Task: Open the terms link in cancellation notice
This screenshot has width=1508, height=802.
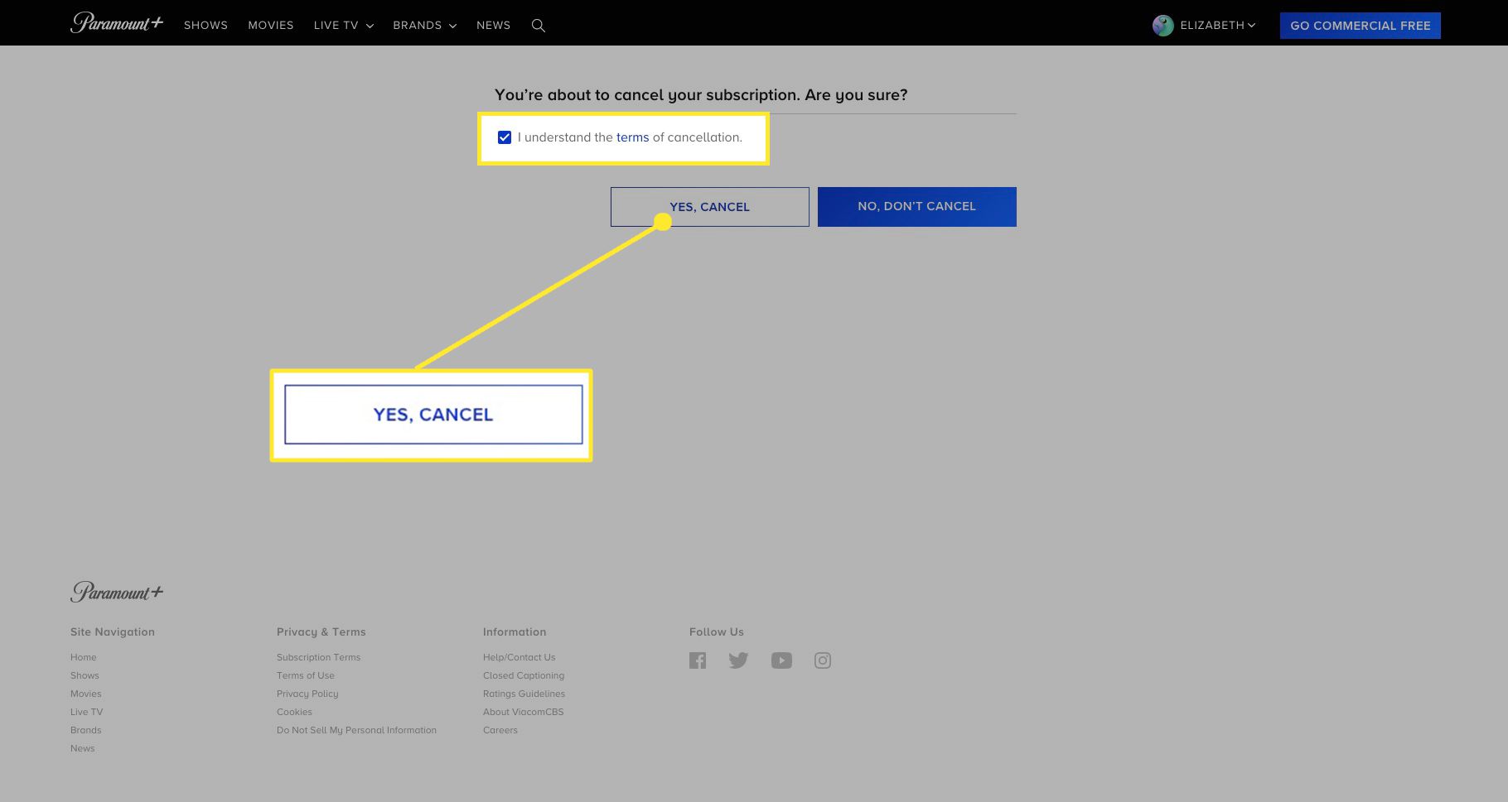Action: tap(633, 137)
